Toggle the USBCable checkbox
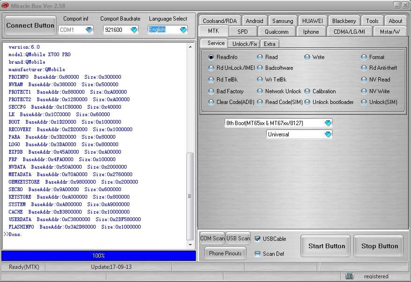This screenshot has height=282, width=411. [x=258, y=239]
